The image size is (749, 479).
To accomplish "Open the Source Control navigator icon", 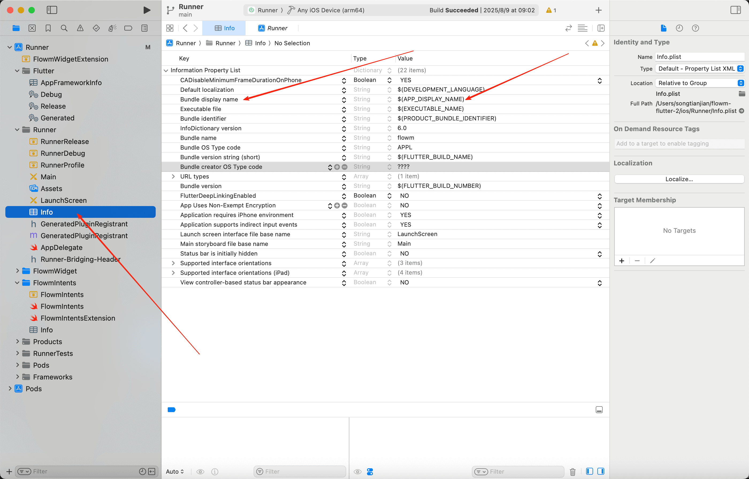I will click(32, 28).
